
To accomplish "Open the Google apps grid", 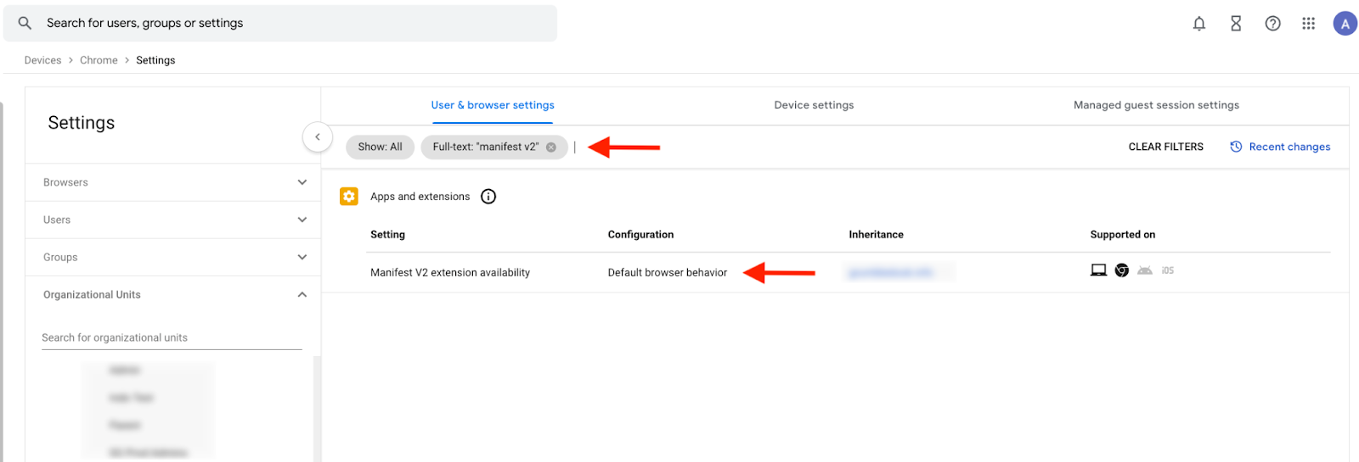I will tap(1308, 24).
